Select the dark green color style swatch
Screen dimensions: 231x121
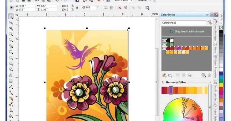pos(168,44)
